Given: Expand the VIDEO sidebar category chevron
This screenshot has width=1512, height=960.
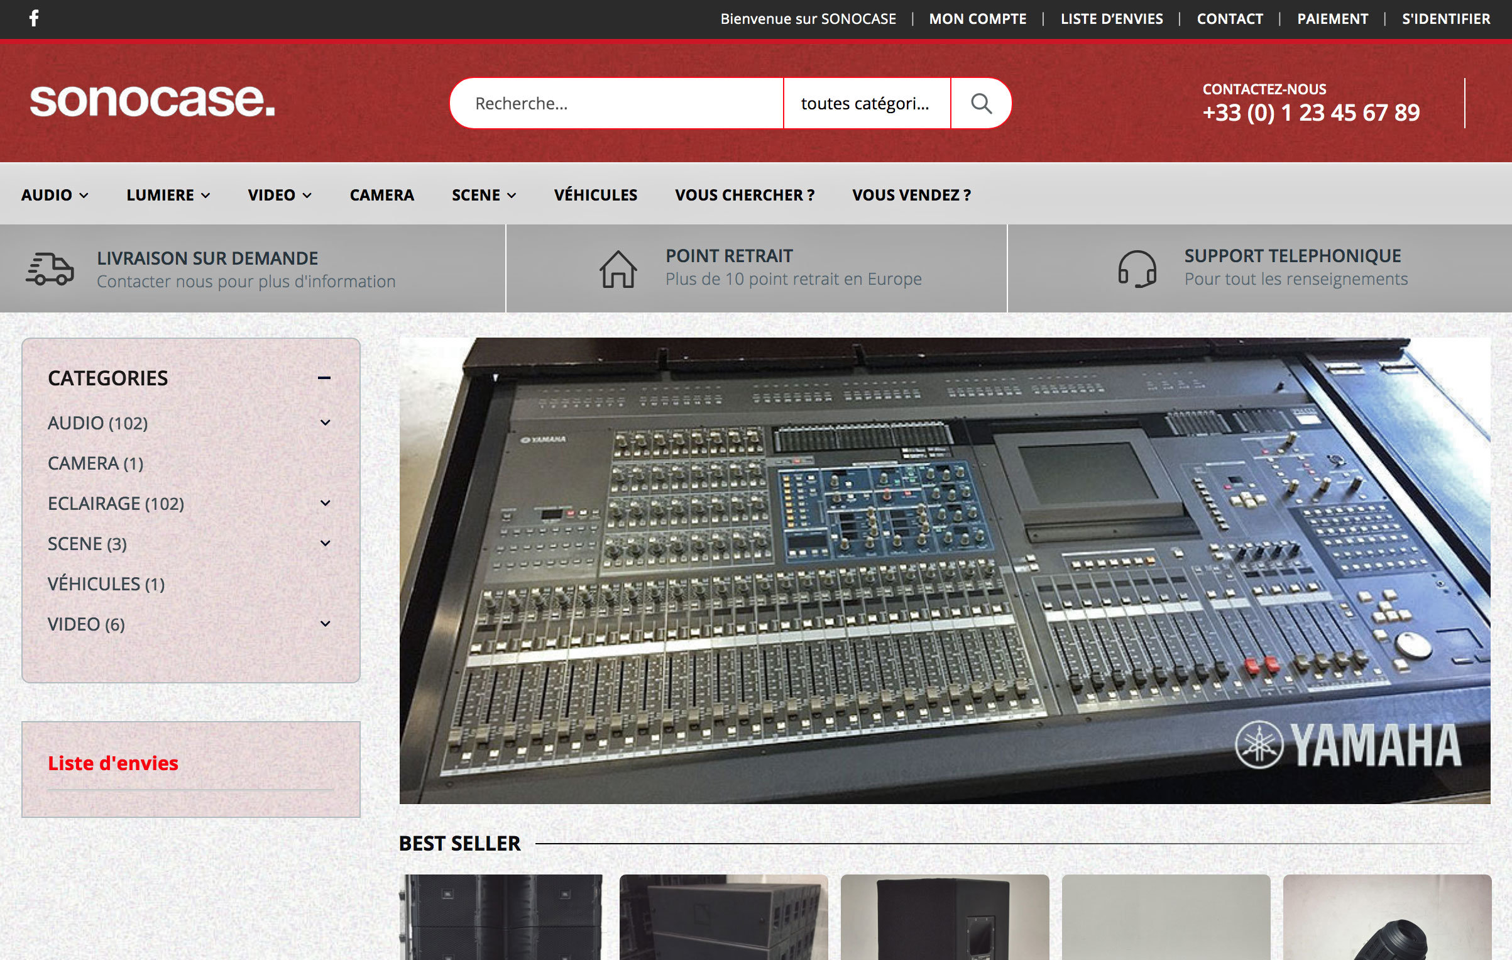Looking at the screenshot, I should click(x=325, y=624).
